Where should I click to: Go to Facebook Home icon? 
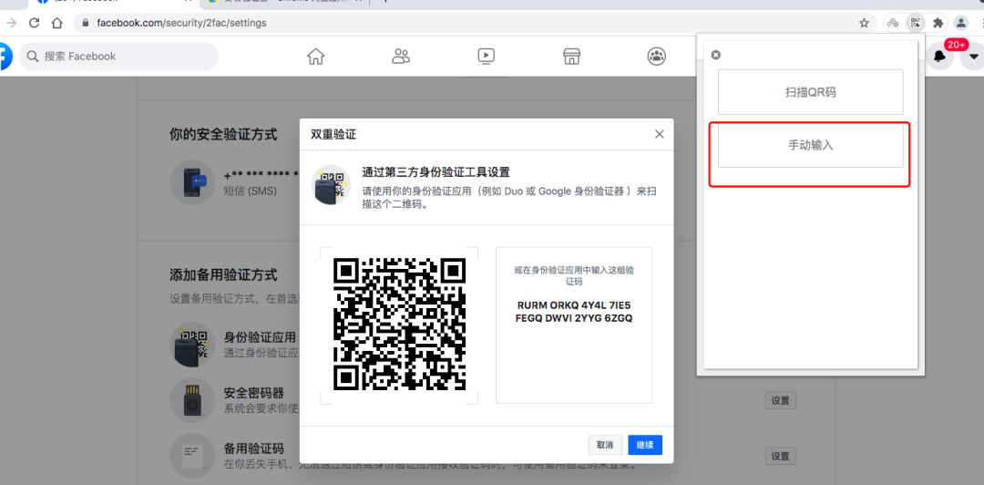[x=315, y=56]
